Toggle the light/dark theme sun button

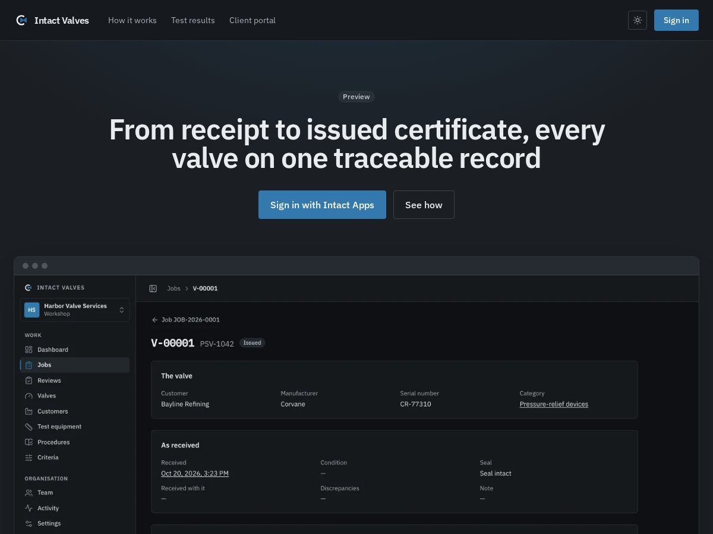coord(638,20)
